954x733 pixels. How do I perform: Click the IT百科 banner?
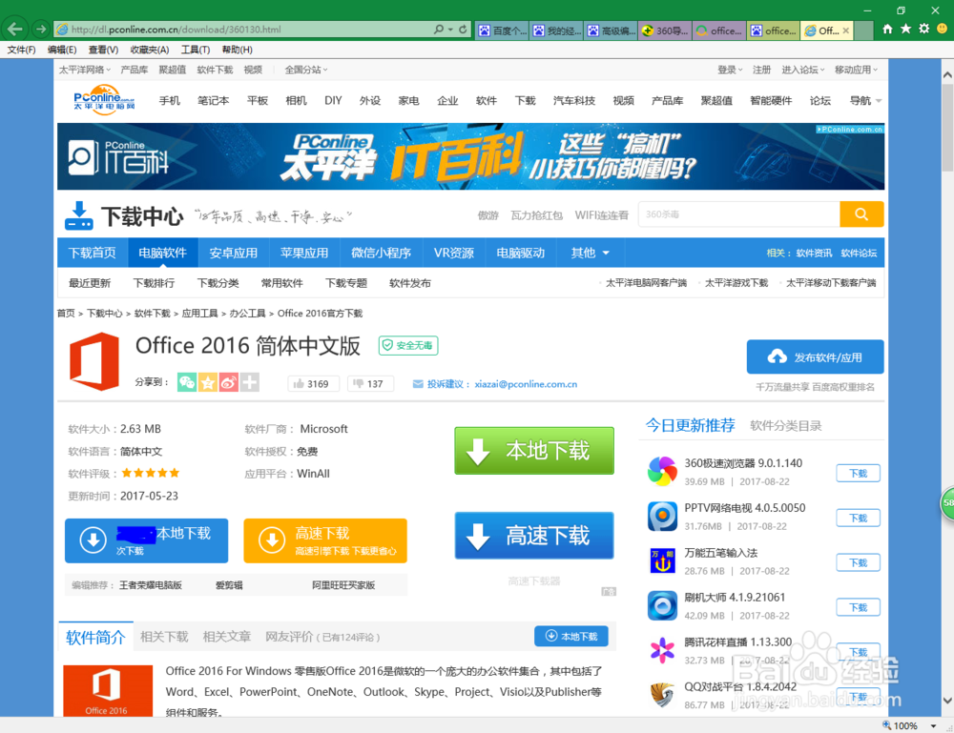coord(471,156)
